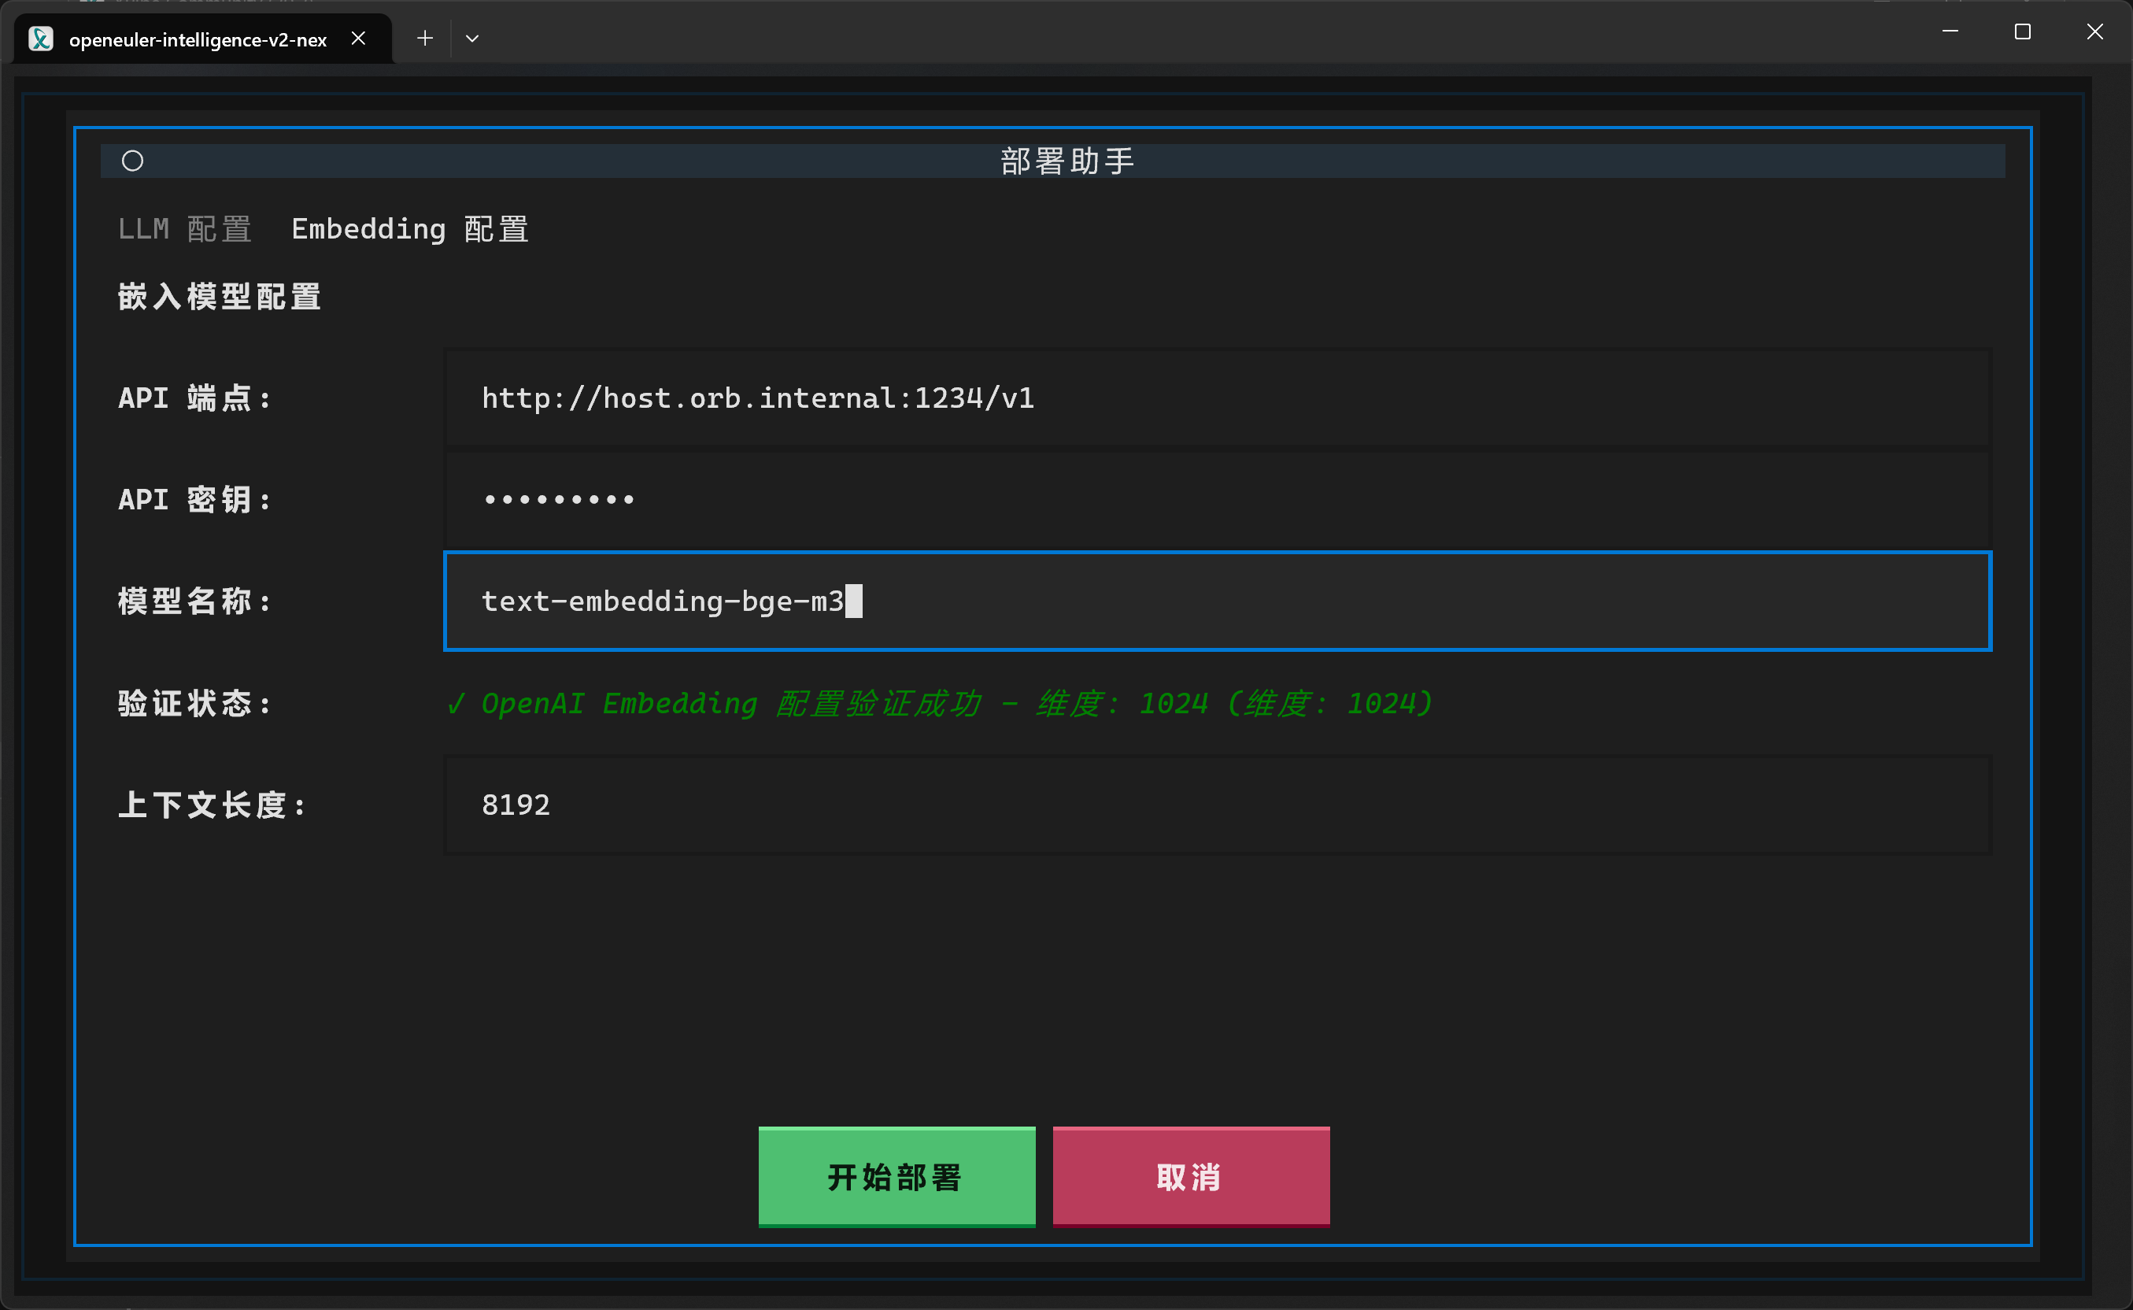Click the 开始部署 button

[896, 1177]
